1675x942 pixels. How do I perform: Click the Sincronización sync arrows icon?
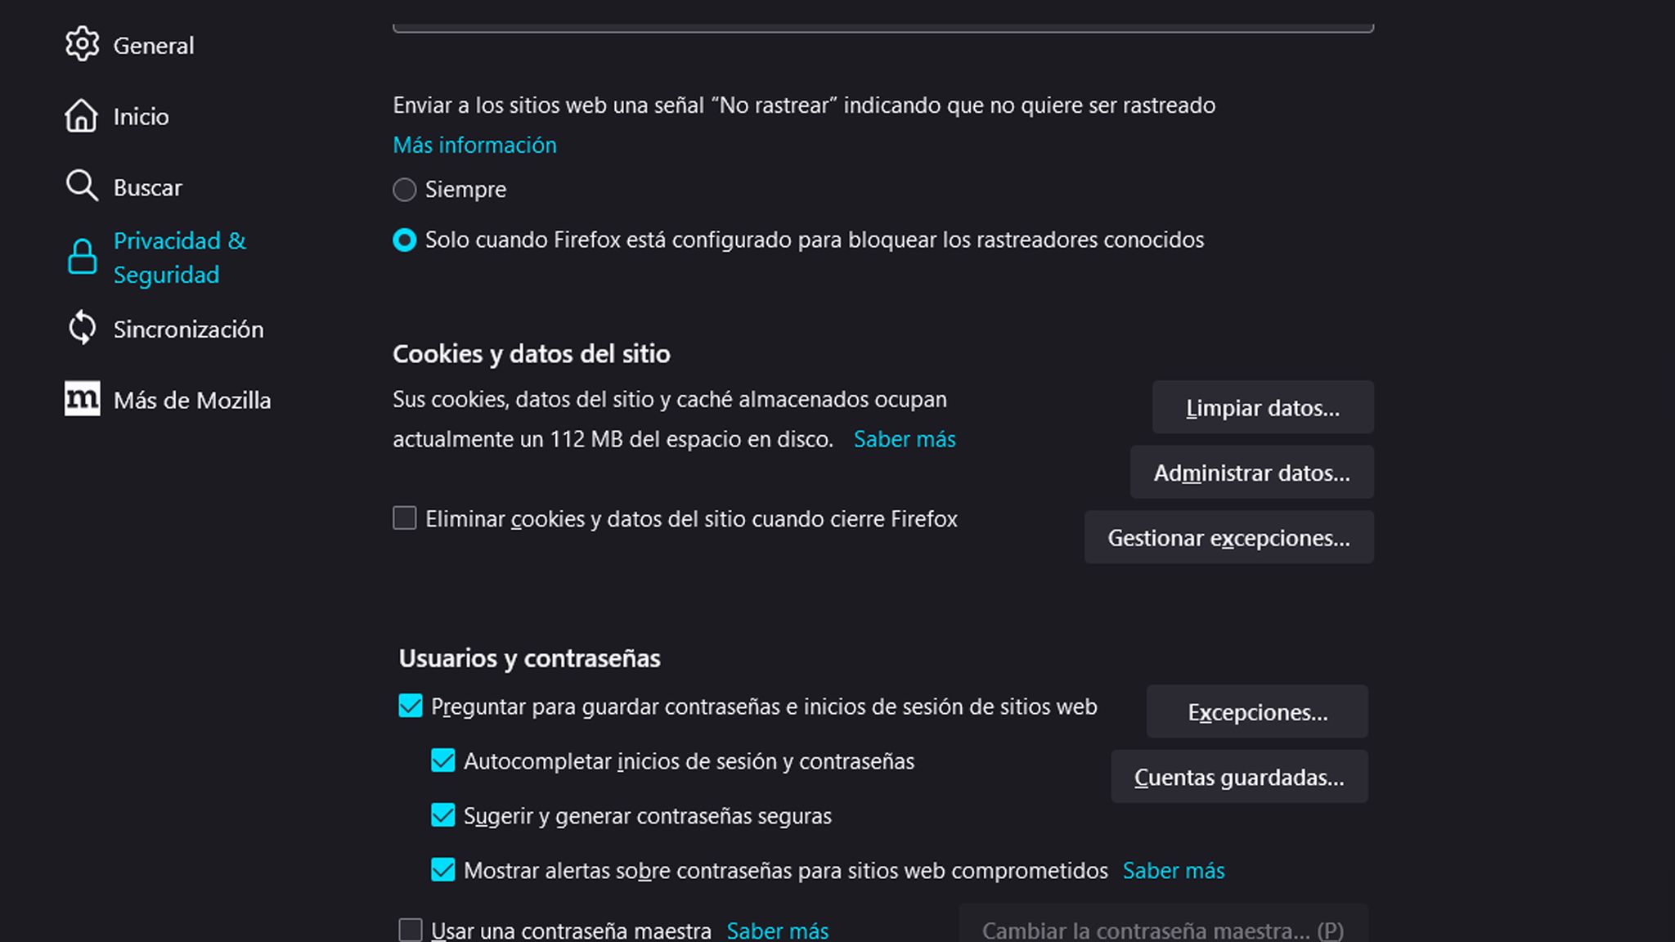[x=82, y=328]
